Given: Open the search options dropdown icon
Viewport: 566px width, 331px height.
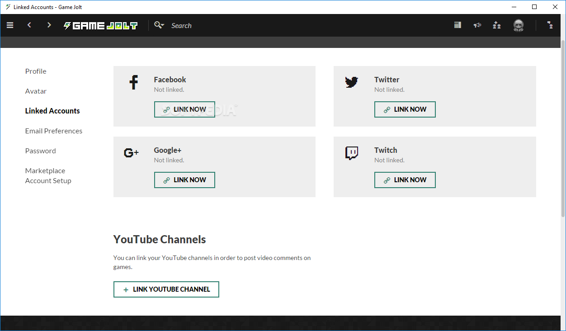Looking at the screenshot, I should pyautogui.click(x=159, y=25).
